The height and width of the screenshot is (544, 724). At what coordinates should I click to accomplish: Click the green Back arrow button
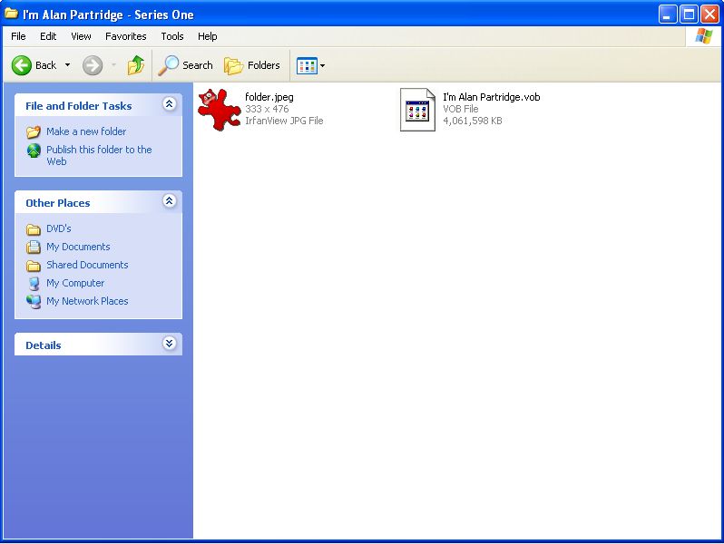[21, 65]
